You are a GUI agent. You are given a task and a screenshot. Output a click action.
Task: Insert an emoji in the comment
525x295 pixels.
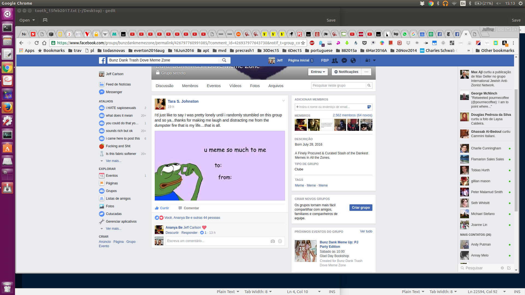point(280,241)
